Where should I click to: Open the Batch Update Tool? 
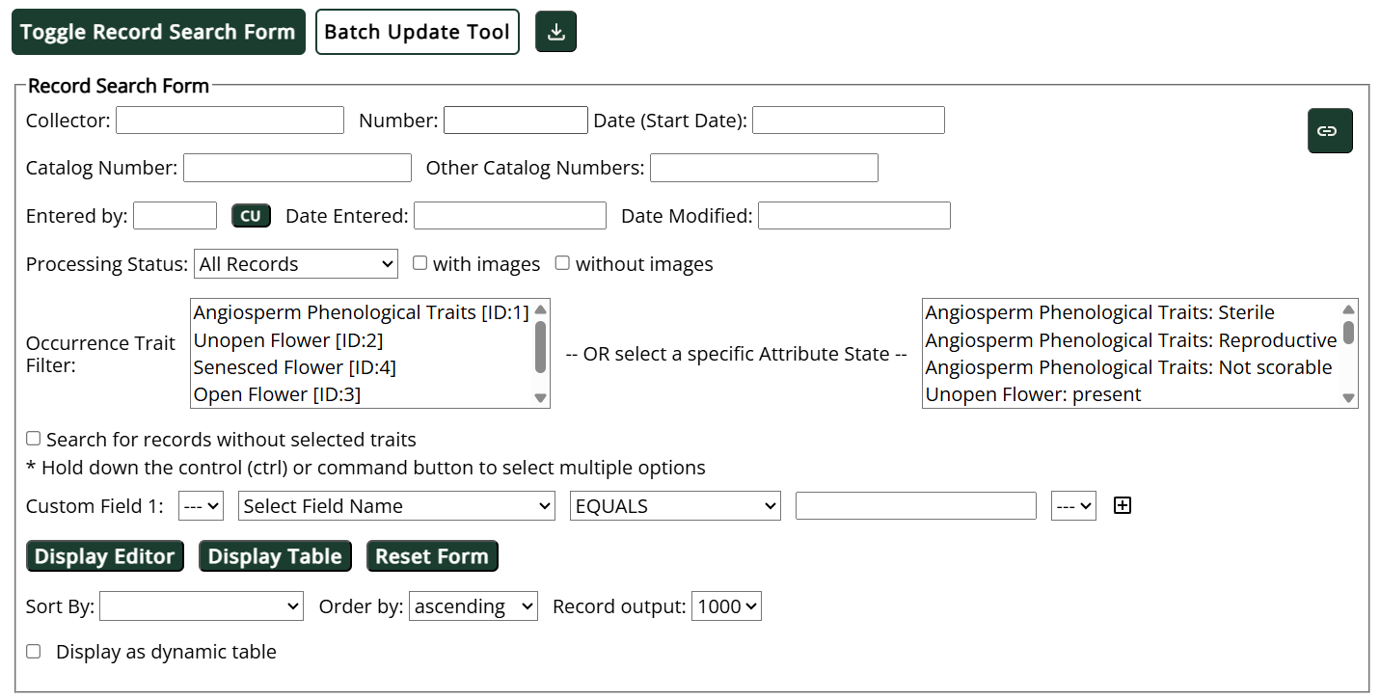click(418, 32)
